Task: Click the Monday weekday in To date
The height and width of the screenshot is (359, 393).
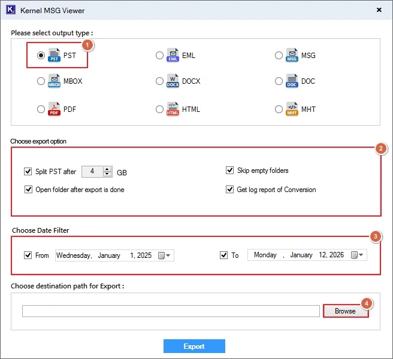Action: (265, 255)
